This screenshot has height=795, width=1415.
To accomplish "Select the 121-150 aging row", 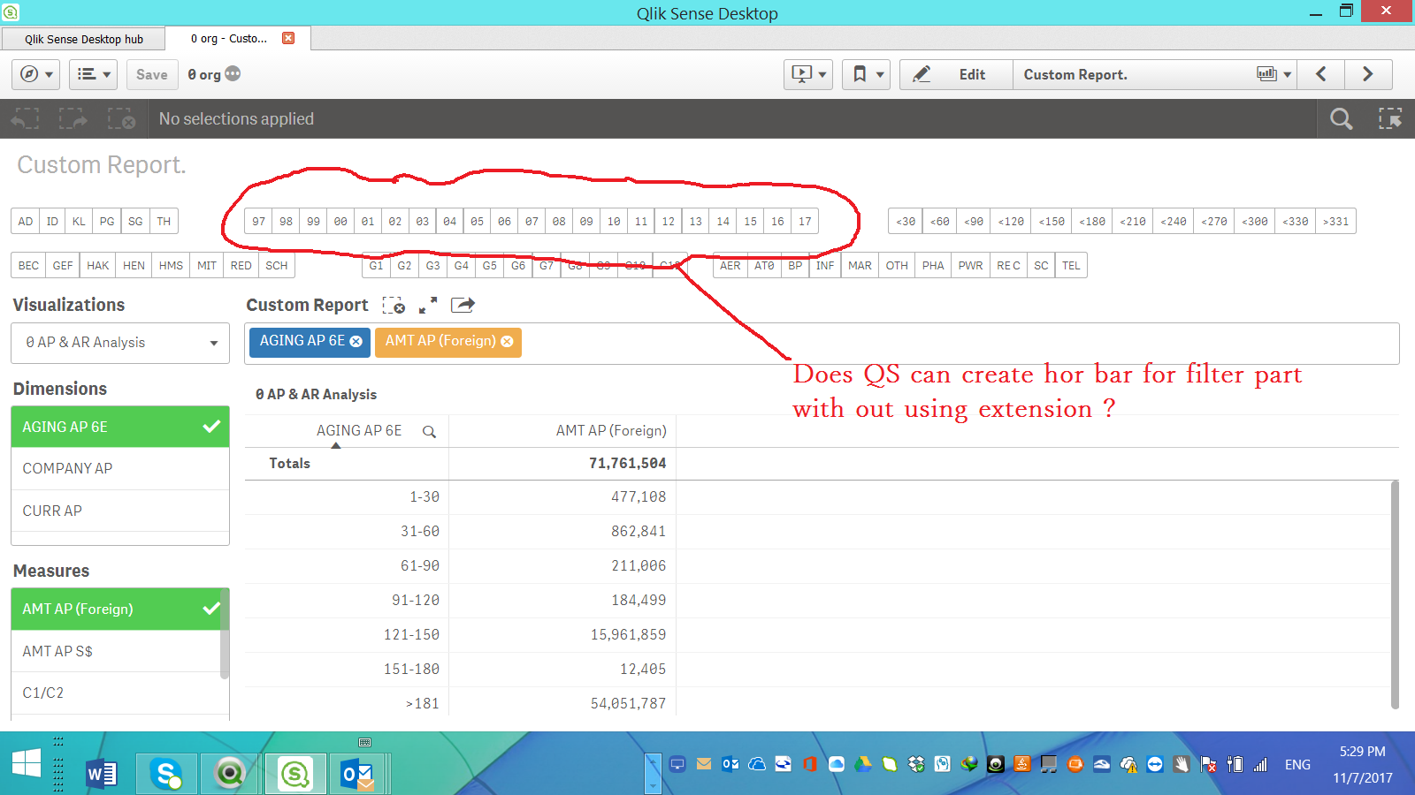I will click(x=411, y=635).
